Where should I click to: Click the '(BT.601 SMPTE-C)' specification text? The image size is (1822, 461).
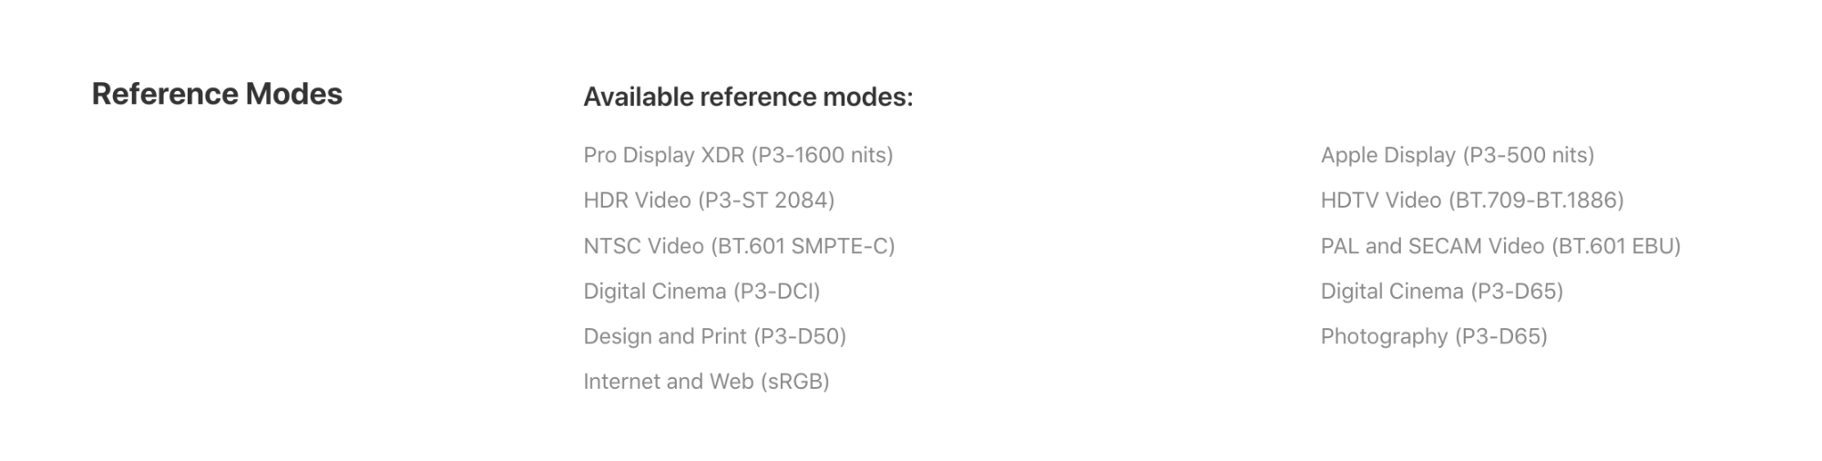[803, 246]
